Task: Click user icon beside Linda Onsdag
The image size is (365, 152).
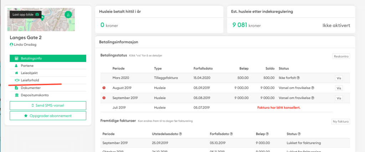Action: [11, 44]
